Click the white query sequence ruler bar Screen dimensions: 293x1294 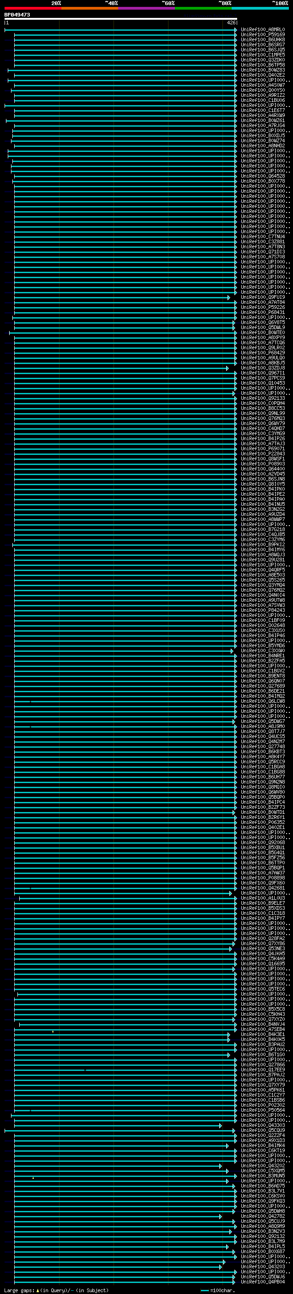121,19
